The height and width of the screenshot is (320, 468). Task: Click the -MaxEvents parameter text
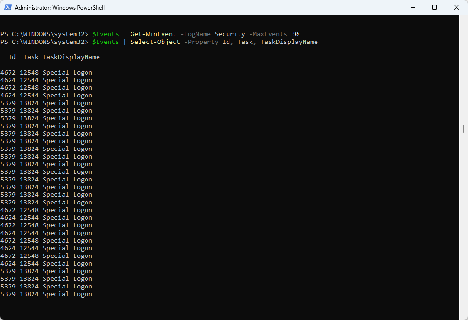click(268, 34)
